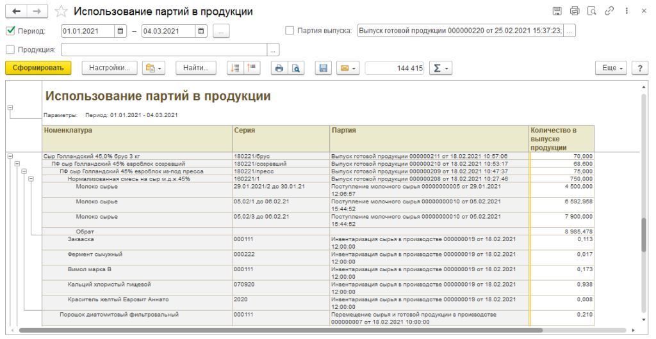The width and height of the screenshot is (656, 339).
Task: Click the Серия column header
Action: 281,138
